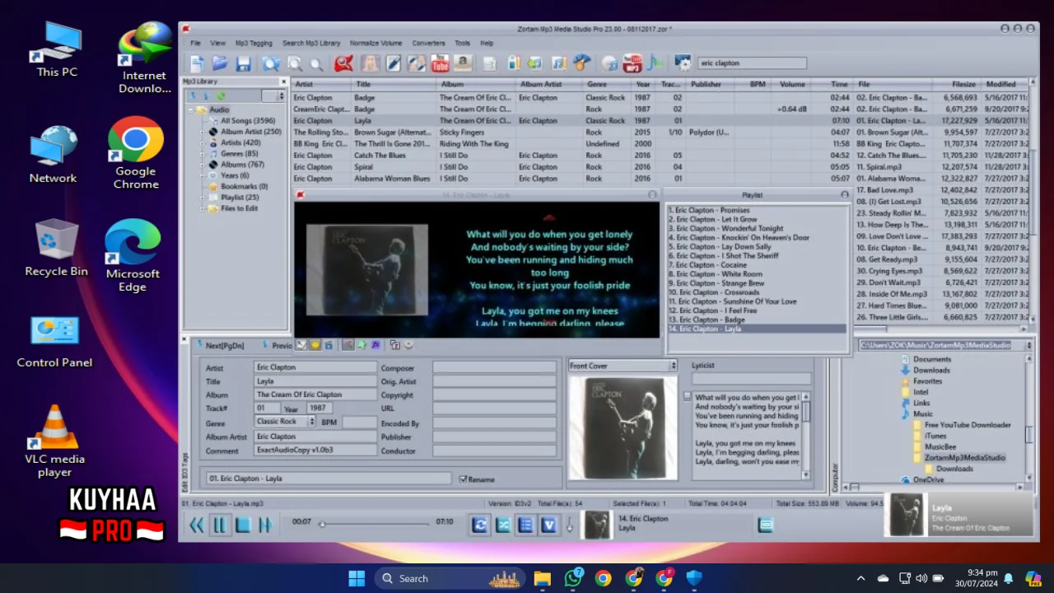The height and width of the screenshot is (593, 1054).
Task: Stop playback with the stop button
Action: pyautogui.click(x=243, y=525)
